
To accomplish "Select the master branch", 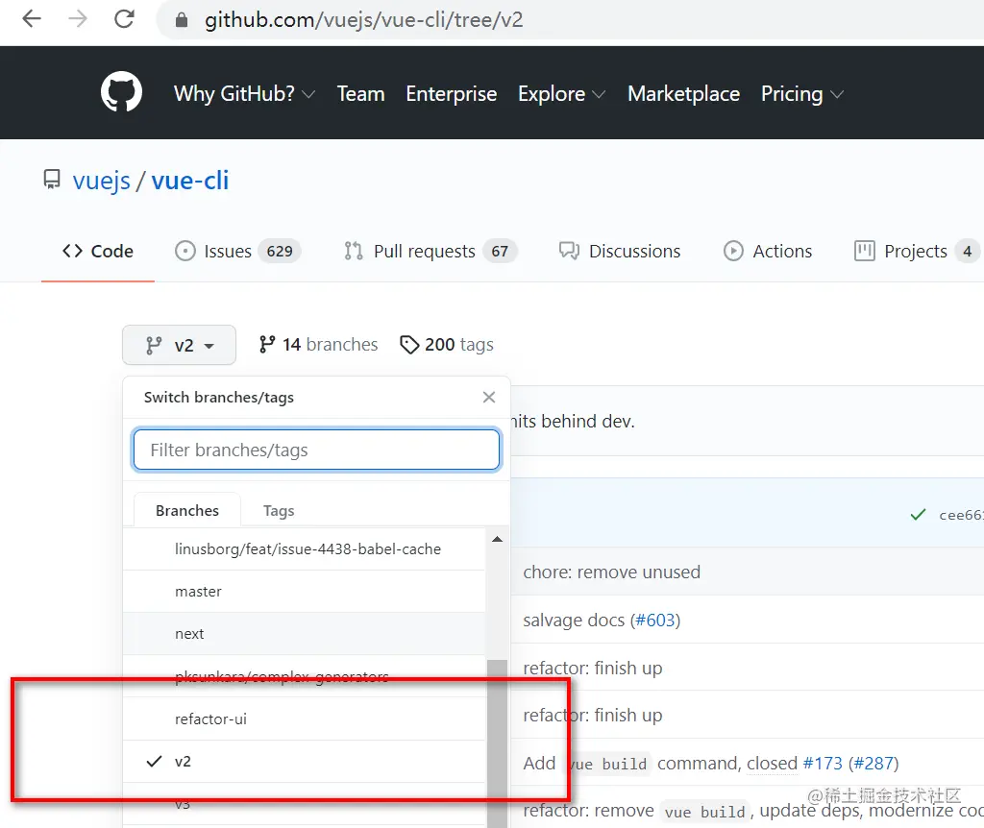I will tap(305, 592).
